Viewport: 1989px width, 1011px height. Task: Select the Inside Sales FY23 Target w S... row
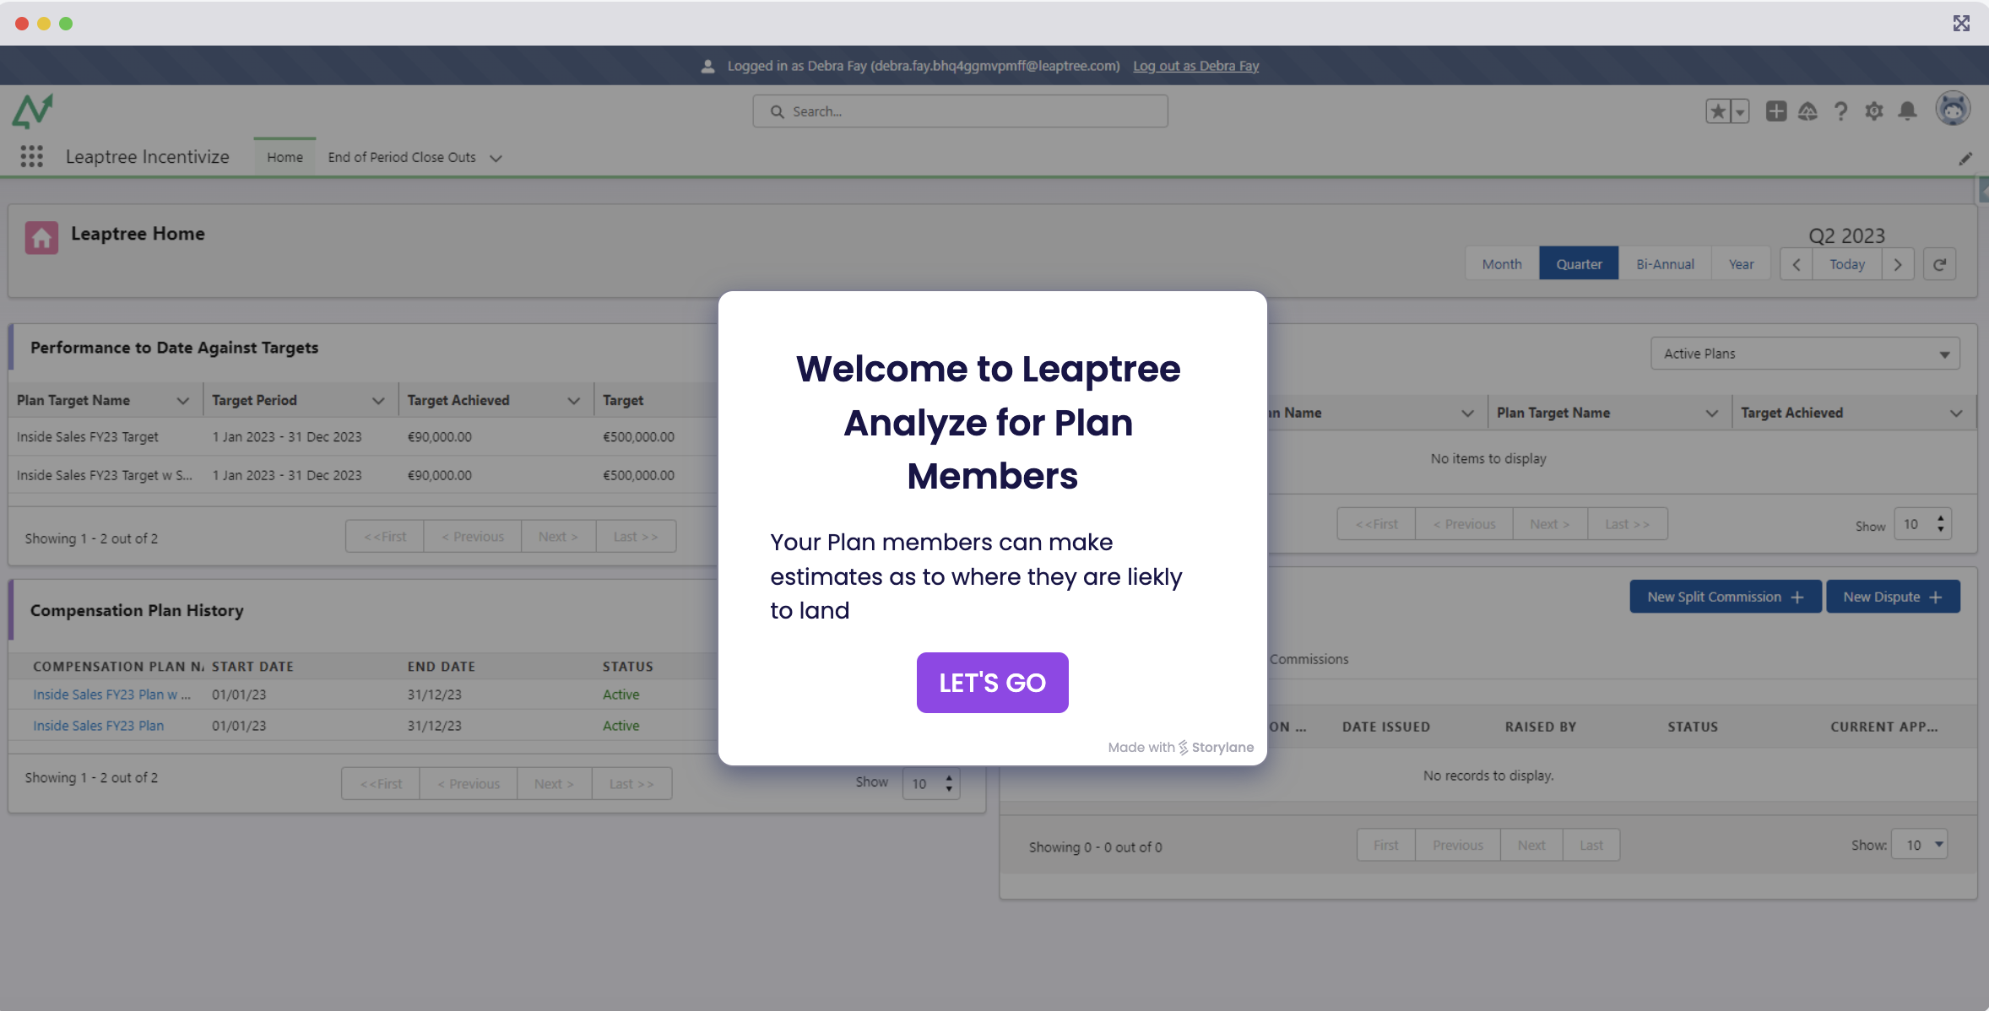click(105, 475)
